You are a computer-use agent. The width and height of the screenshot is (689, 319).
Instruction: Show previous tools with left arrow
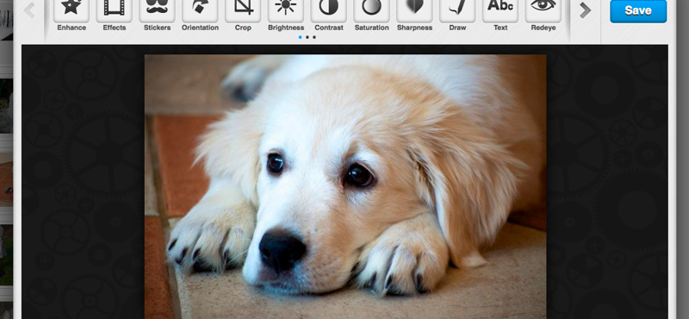tap(29, 10)
